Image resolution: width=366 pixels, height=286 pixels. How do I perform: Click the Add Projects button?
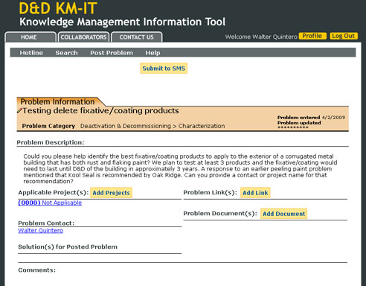(x=111, y=193)
